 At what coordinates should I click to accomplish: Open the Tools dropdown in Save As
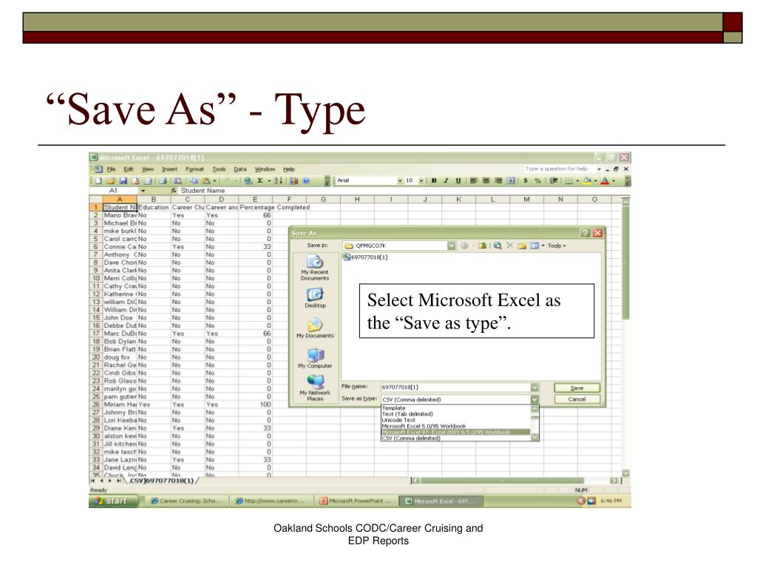point(556,246)
